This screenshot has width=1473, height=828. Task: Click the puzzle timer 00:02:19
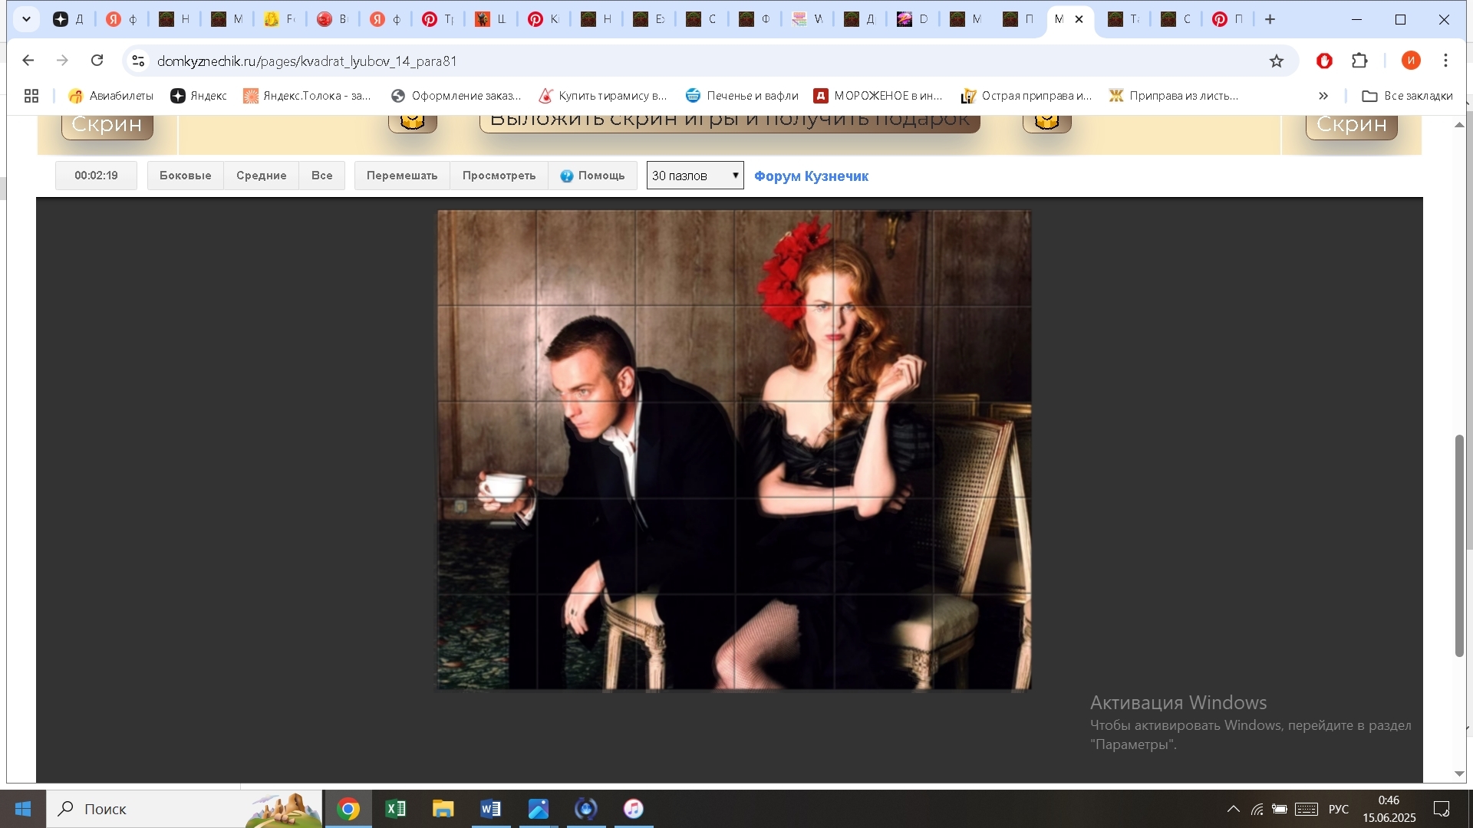(x=96, y=176)
